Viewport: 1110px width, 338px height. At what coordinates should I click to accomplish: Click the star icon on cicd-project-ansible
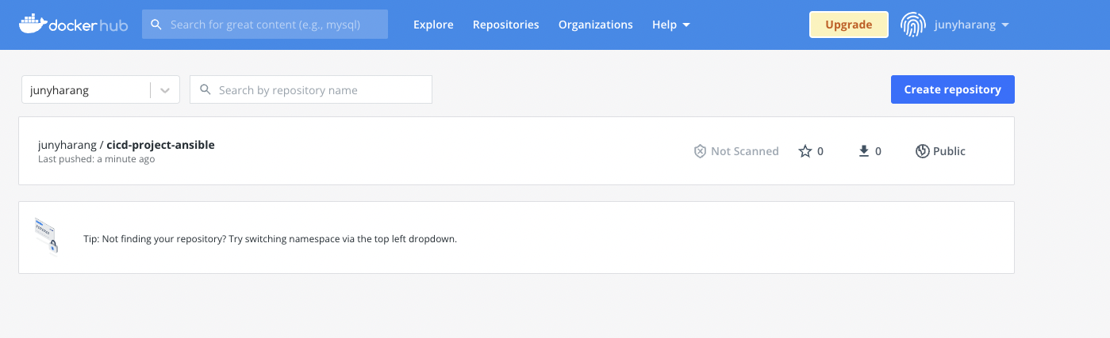(805, 151)
